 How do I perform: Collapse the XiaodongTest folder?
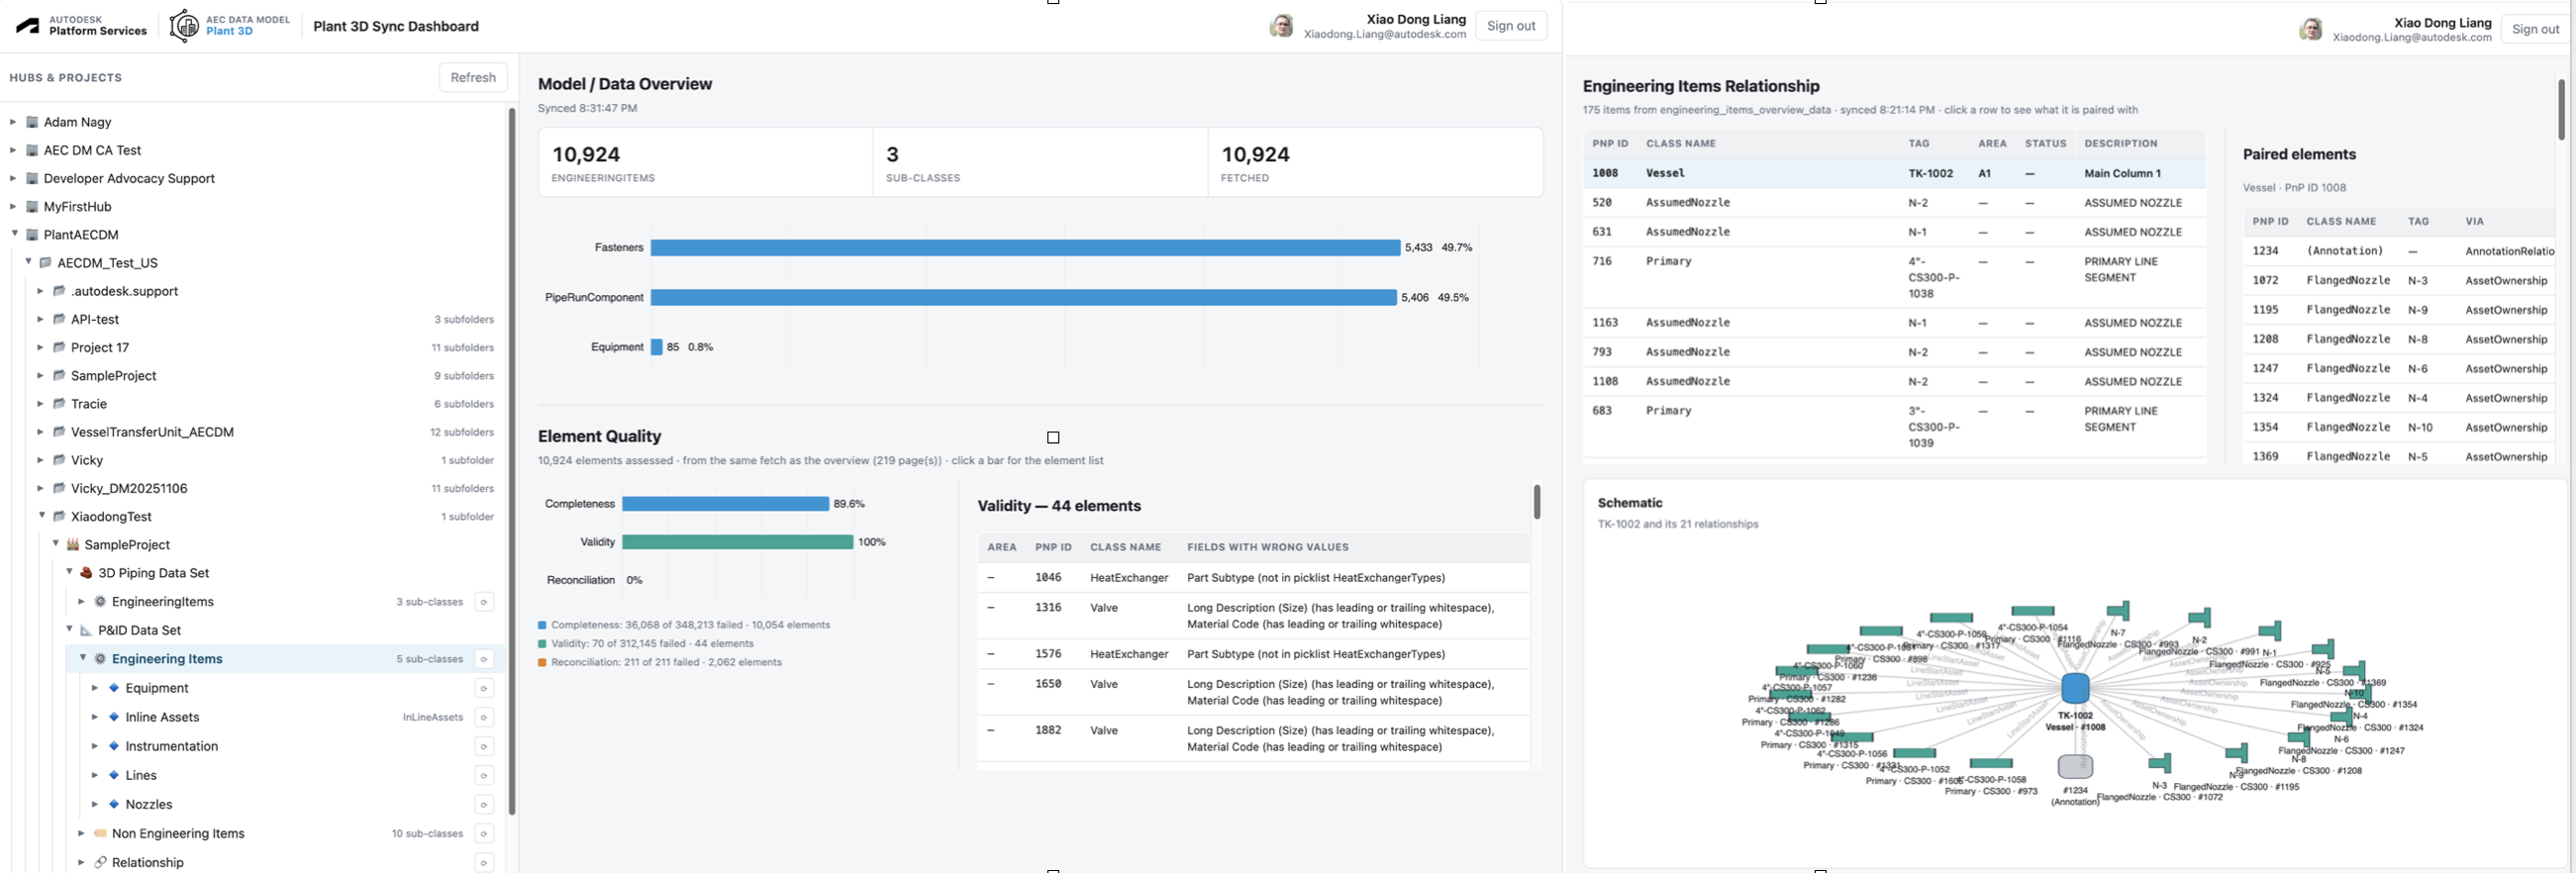pos(42,516)
